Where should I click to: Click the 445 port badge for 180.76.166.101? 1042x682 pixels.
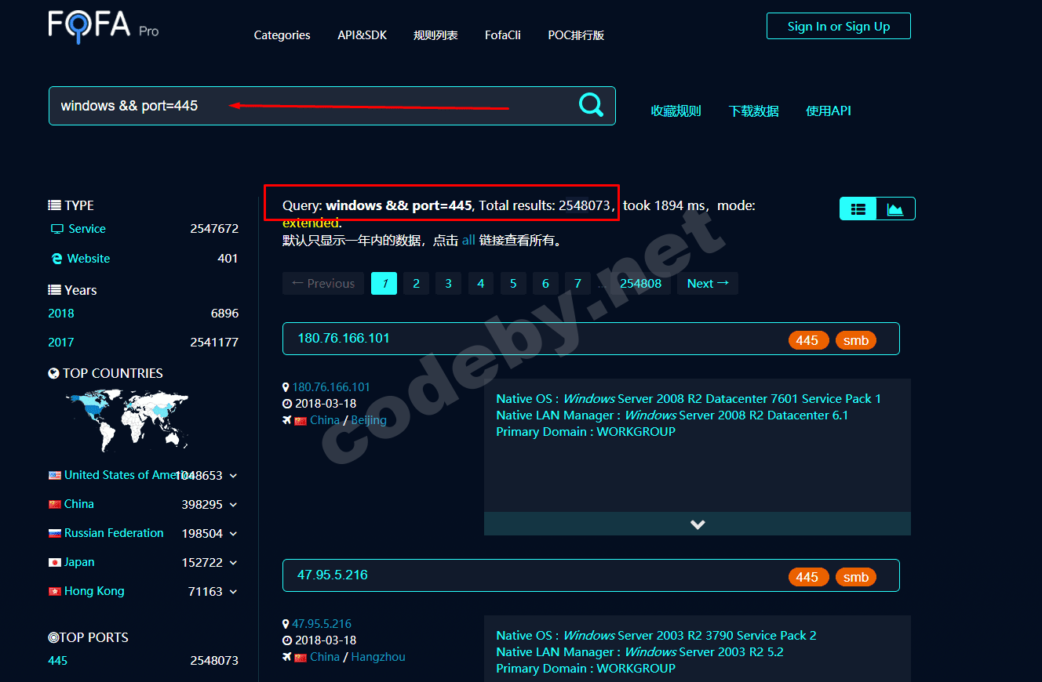click(x=807, y=340)
